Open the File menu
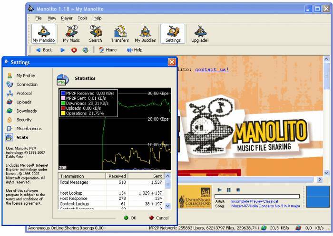This screenshot has width=333, height=236. pyautogui.click(x=39, y=18)
